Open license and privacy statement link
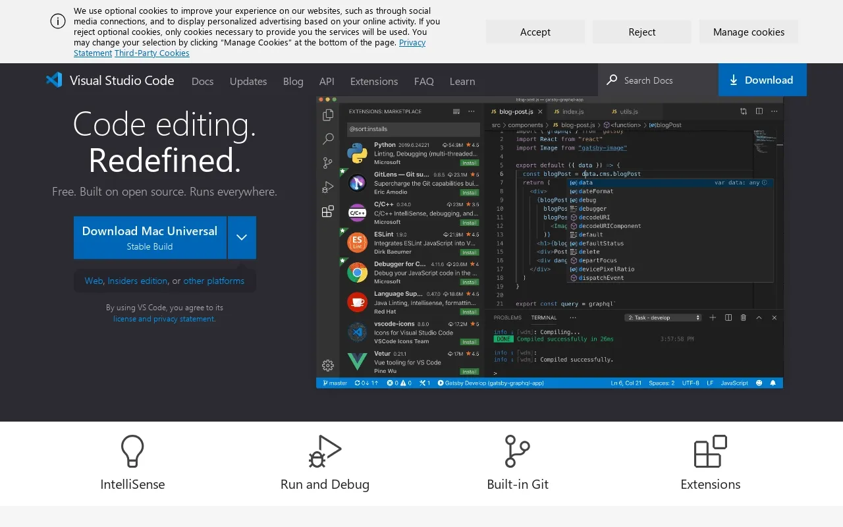 164,319
